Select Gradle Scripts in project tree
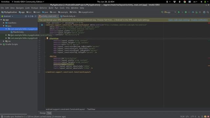 click(x=11, y=44)
